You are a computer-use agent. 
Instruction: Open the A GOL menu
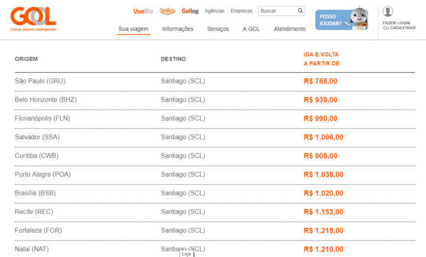click(251, 29)
